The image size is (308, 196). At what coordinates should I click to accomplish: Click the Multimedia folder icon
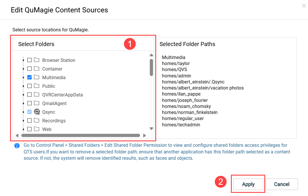[37, 77]
